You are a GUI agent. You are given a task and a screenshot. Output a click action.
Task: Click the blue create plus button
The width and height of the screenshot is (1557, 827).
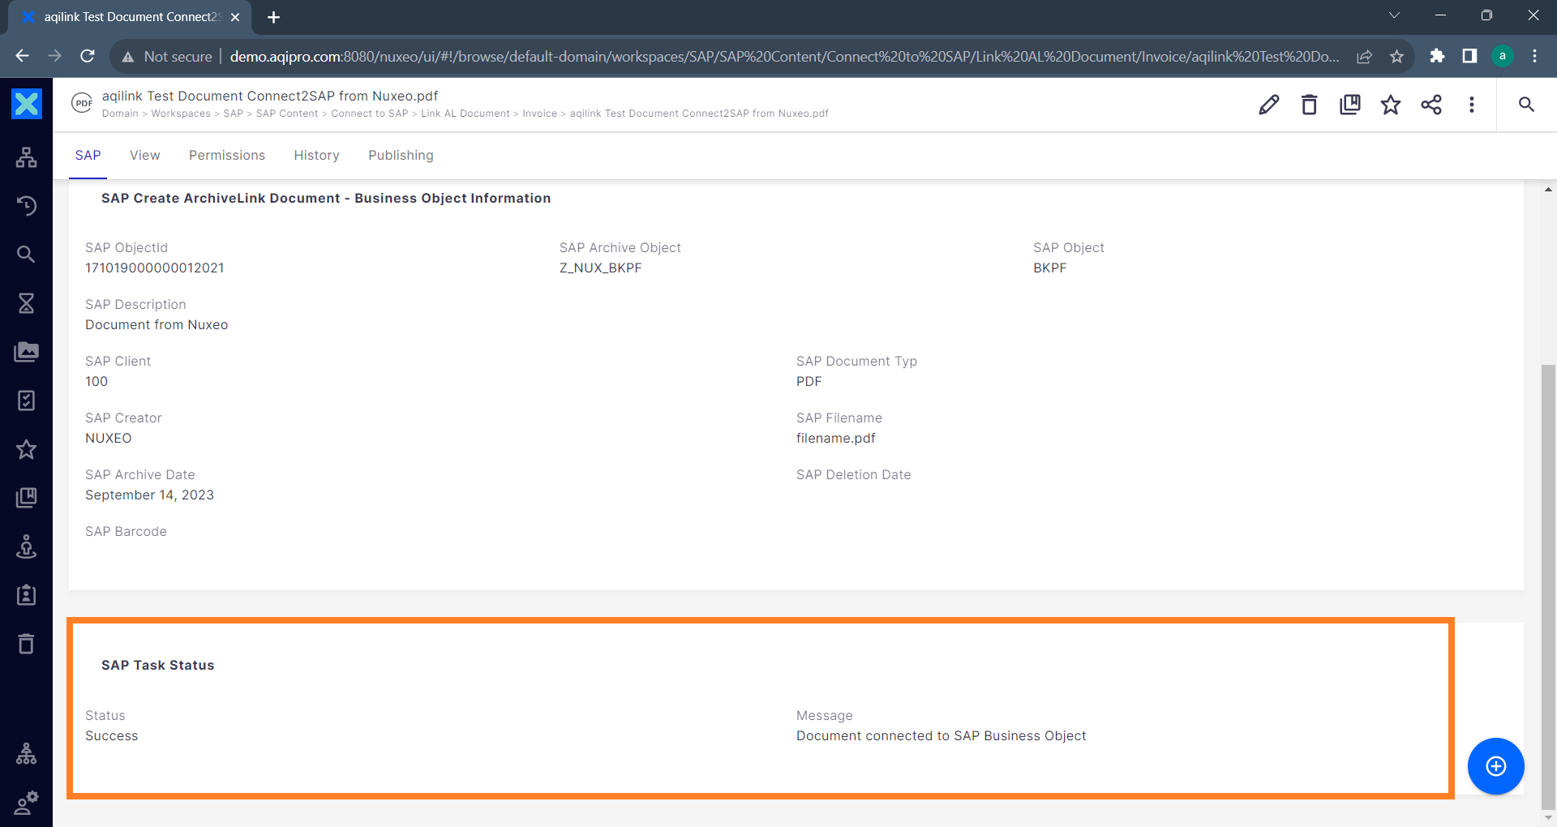1496,766
